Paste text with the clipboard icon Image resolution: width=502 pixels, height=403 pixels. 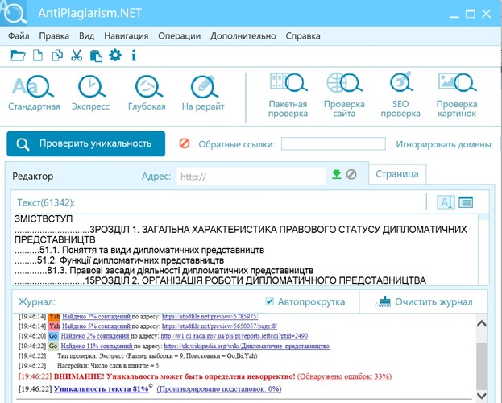(x=96, y=56)
